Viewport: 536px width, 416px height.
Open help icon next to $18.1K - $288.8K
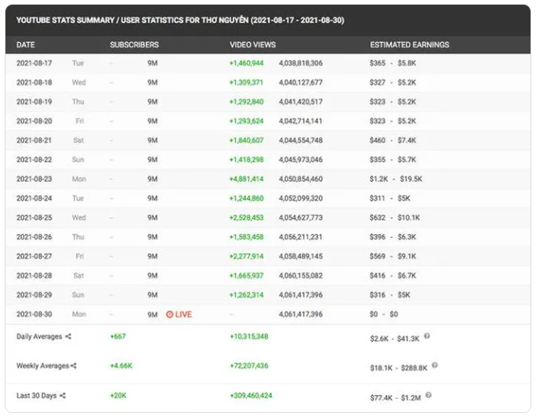click(x=435, y=365)
